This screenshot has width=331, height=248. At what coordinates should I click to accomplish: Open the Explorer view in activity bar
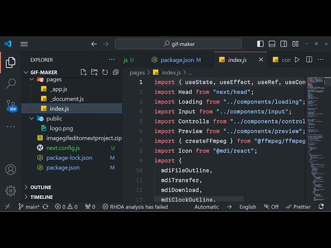(10, 63)
